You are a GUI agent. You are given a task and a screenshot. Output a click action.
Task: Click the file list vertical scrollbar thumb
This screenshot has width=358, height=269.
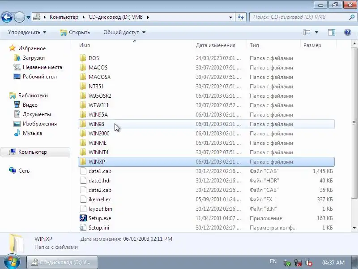[354, 123]
